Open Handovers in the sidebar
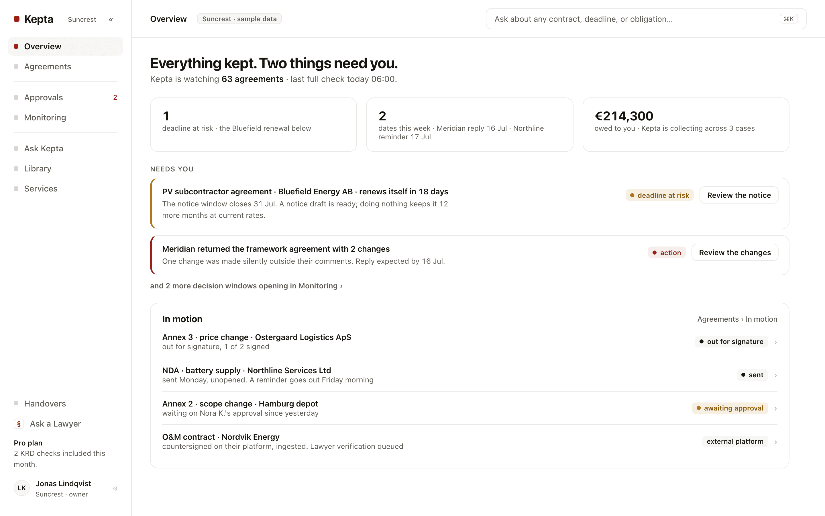 coord(65,404)
